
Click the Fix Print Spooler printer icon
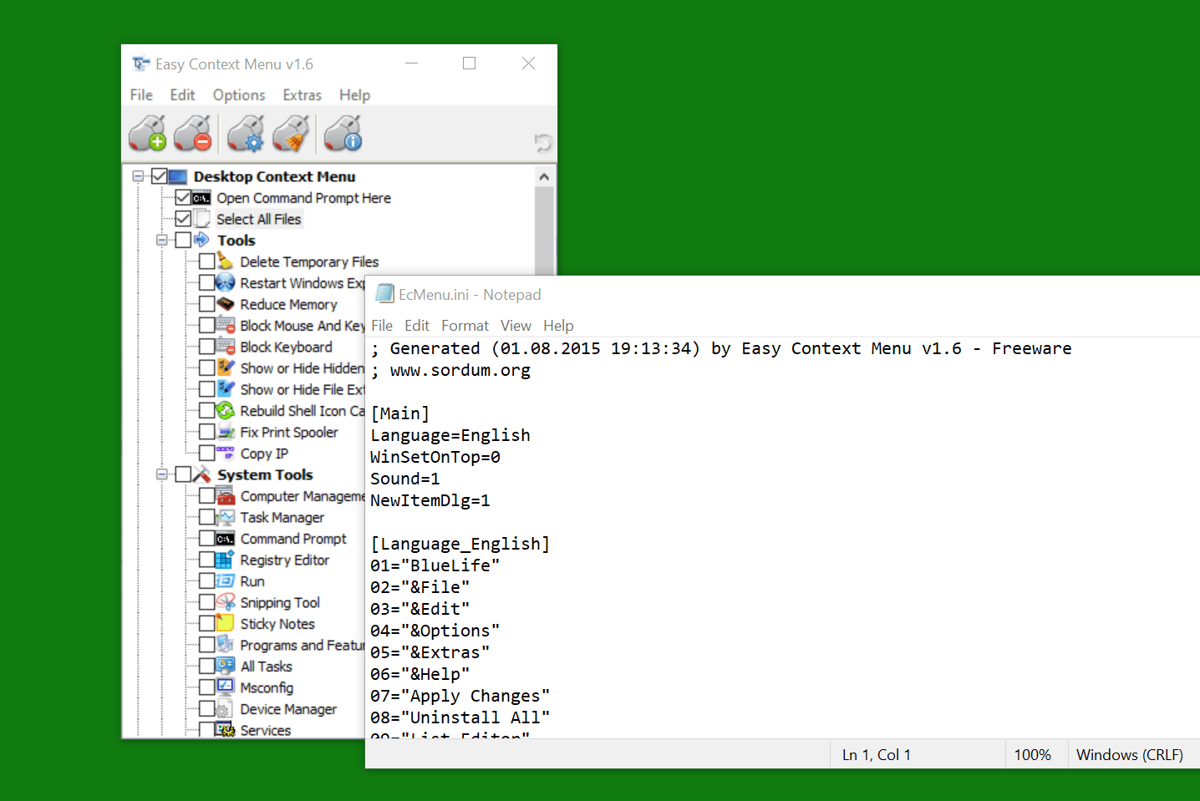(x=226, y=432)
